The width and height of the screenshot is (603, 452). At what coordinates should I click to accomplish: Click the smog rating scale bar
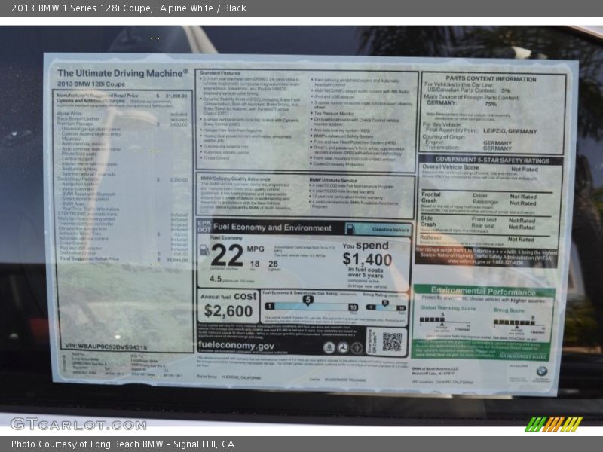pos(386,307)
